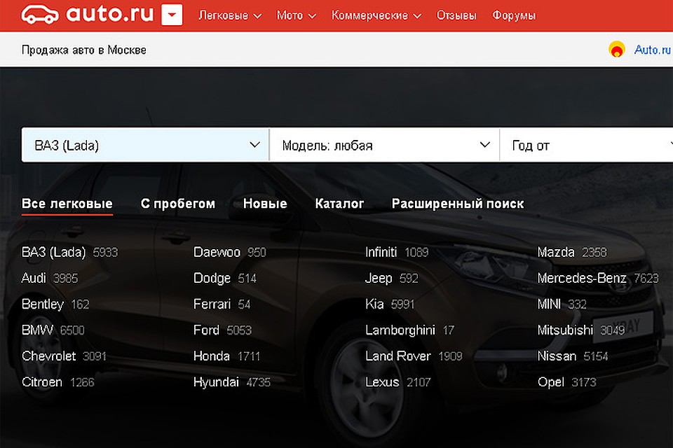Expand the Коммерческие menu
The height and width of the screenshot is (448, 673).
tap(376, 16)
